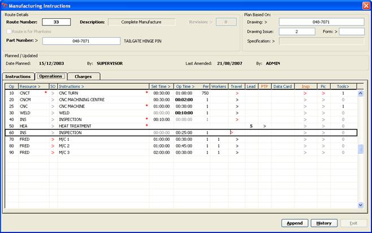Select the Operations tab
The image size is (372, 233).
click(x=51, y=76)
